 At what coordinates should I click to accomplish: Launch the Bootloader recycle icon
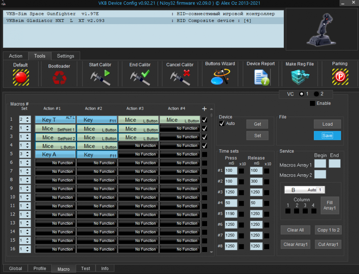pos(59,78)
